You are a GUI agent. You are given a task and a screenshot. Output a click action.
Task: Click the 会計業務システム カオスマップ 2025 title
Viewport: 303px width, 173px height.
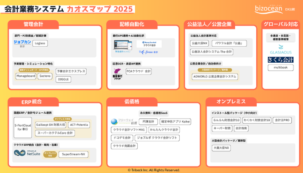pos(69,9)
